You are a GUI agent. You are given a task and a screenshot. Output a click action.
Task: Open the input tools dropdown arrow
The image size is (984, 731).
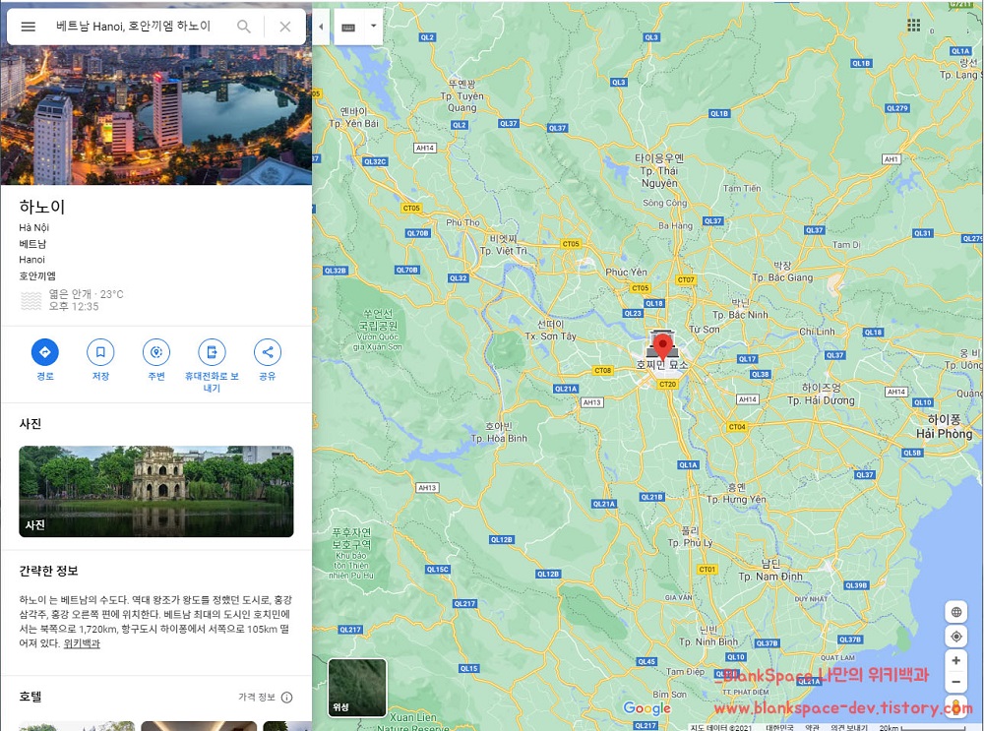(373, 27)
